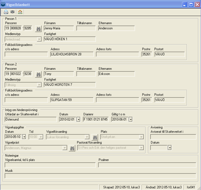
Task: Open Person 1 Medlemstyp dropdown Antecknad
Action: (39, 39)
